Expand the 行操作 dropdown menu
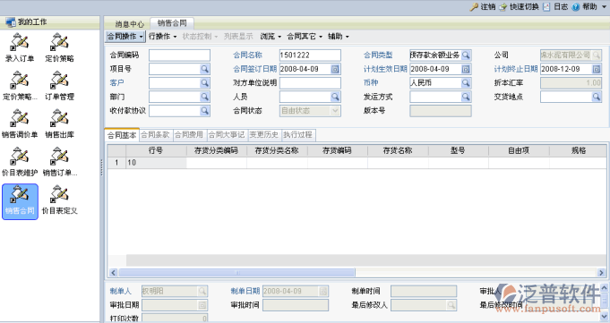The image size is (610, 323). tap(163, 37)
